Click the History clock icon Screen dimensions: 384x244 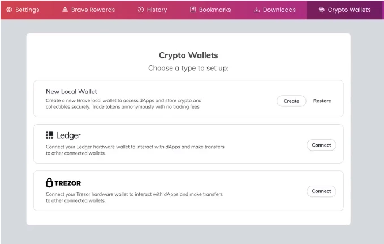(141, 10)
